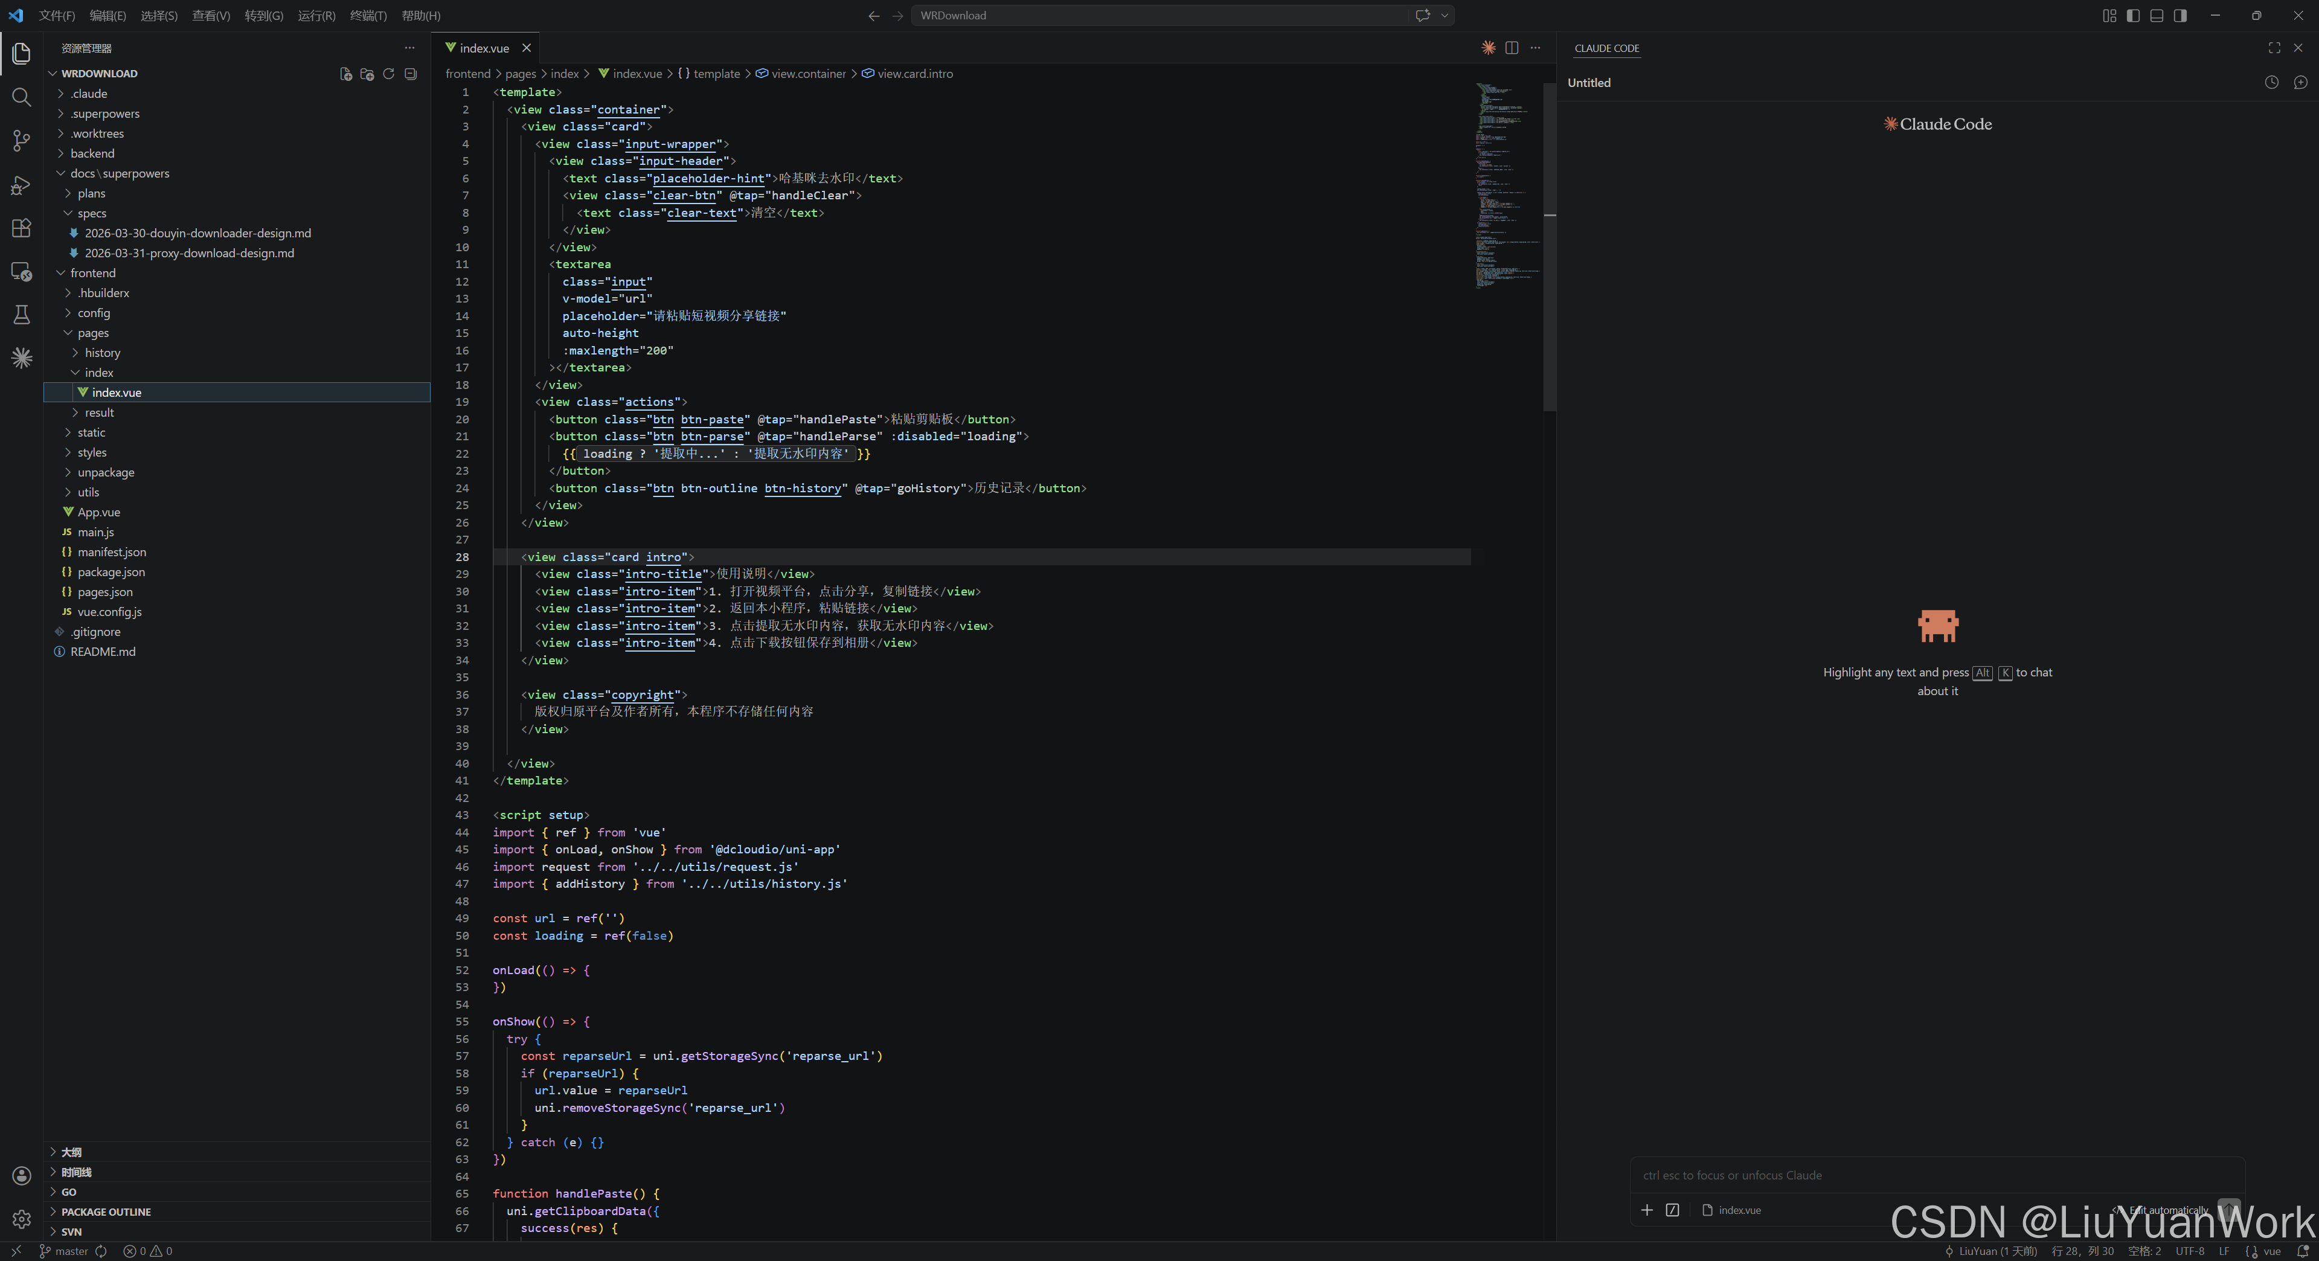The image size is (2319, 1261).
Task: Click view.container breadcrumb
Action: click(800, 74)
